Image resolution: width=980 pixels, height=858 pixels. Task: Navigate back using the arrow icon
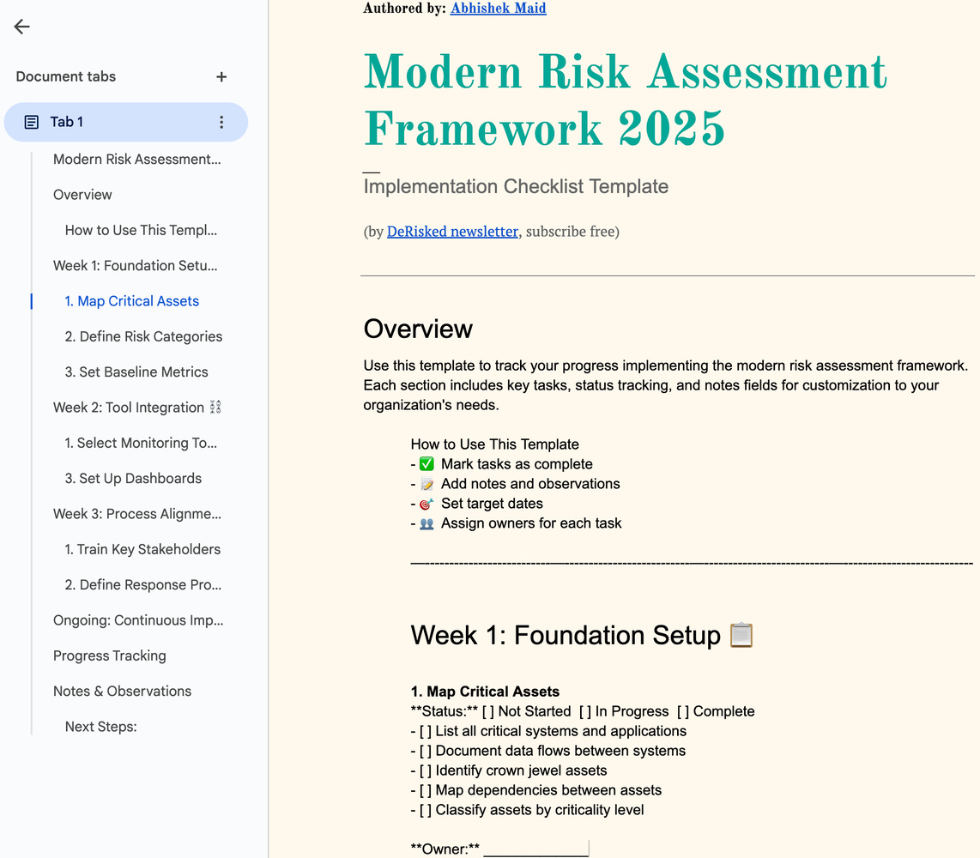pos(21,27)
